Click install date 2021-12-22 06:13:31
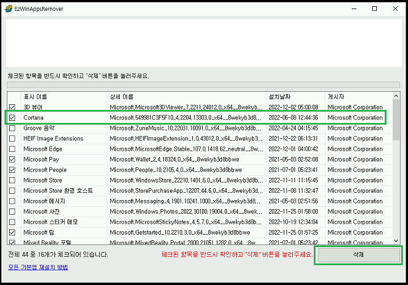 (x=293, y=138)
